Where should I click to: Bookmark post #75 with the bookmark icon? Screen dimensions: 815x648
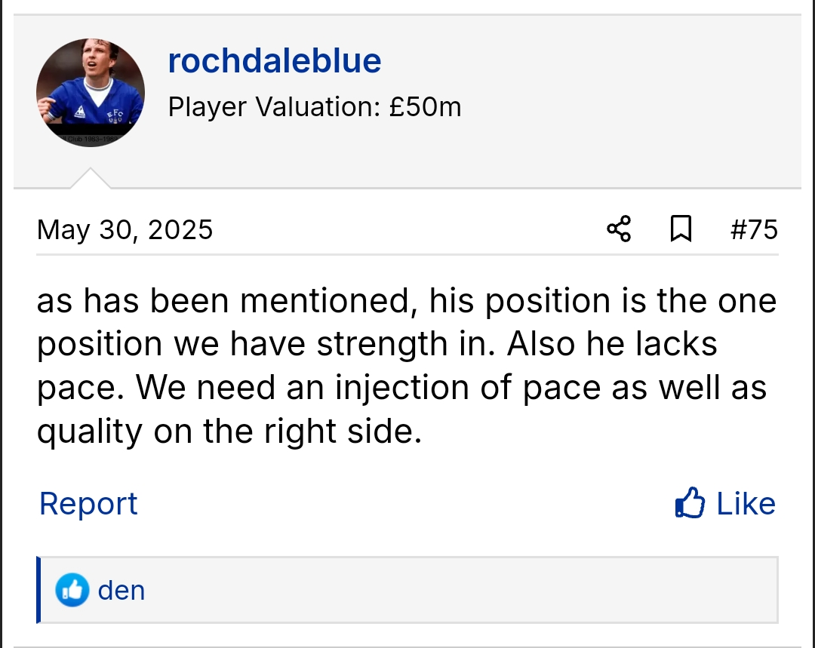[681, 229]
